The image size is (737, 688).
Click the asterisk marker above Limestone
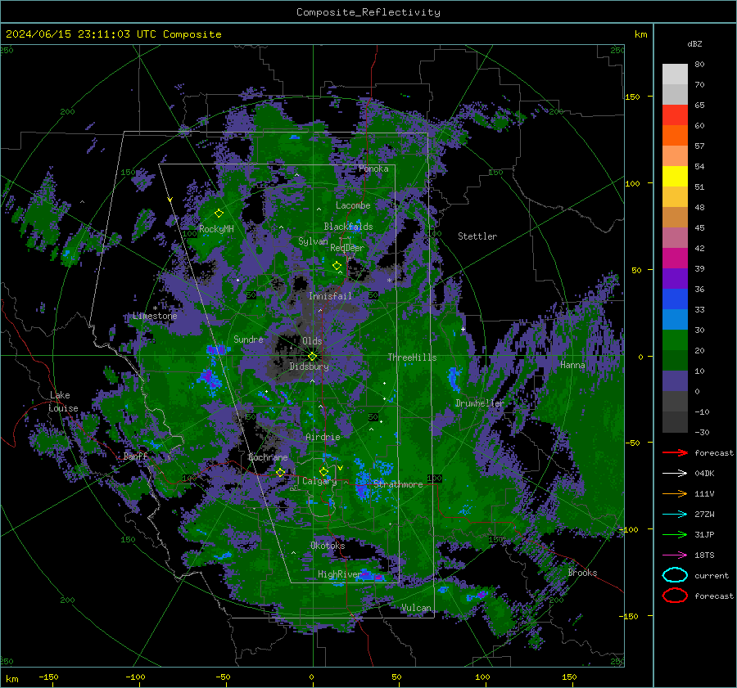click(x=155, y=308)
